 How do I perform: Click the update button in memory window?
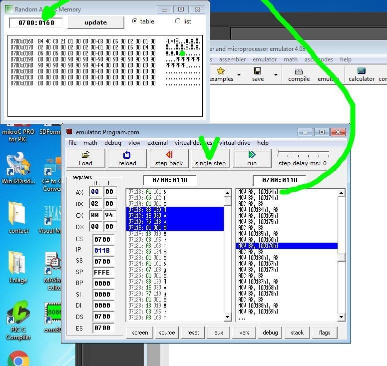click(x=96, y=22)
